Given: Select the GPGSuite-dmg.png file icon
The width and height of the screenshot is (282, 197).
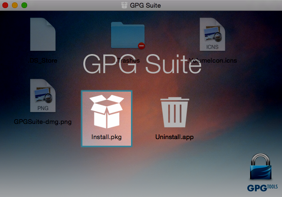Looking at the screenshot, I should point(43,95).
